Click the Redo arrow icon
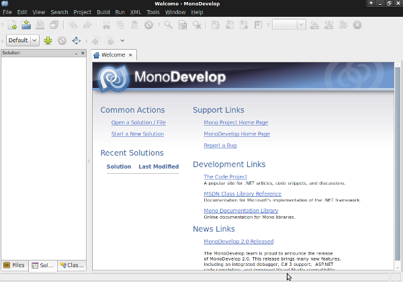403x282 pixels. click(87, 25)
